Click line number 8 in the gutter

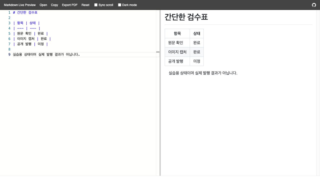pos(9,49)
